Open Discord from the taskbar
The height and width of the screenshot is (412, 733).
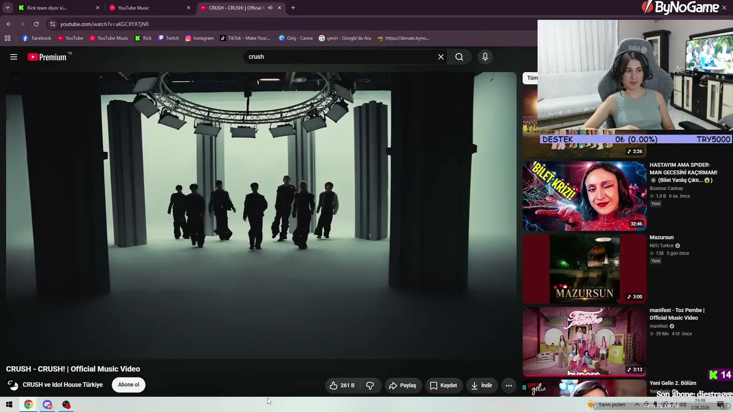[x=48, y=405]
